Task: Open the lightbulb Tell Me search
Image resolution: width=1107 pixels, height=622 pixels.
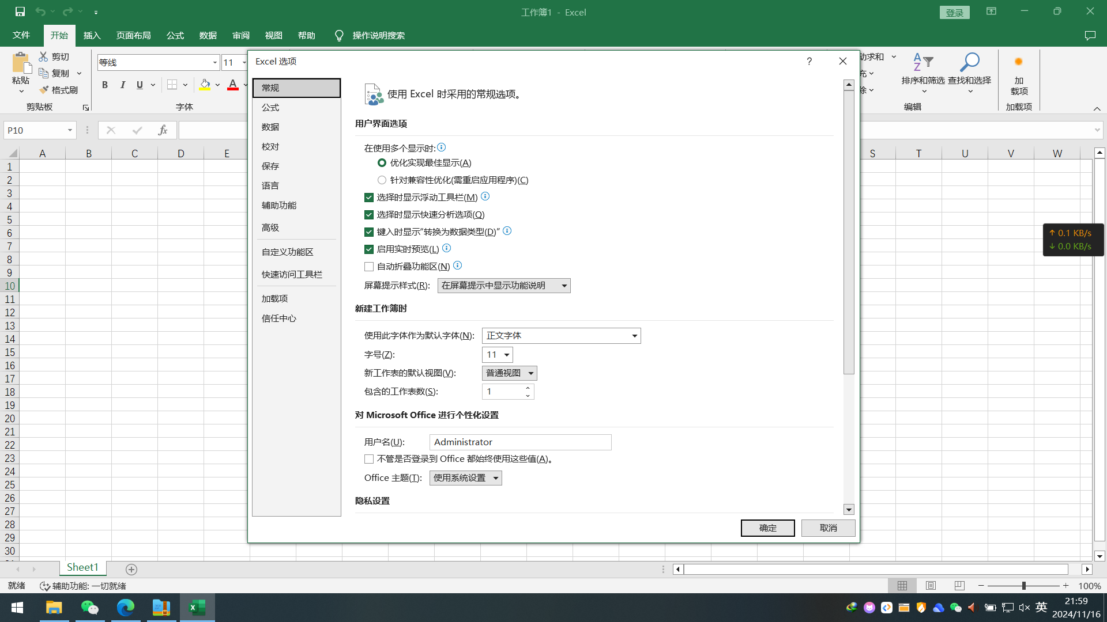Action: [339, 36]
